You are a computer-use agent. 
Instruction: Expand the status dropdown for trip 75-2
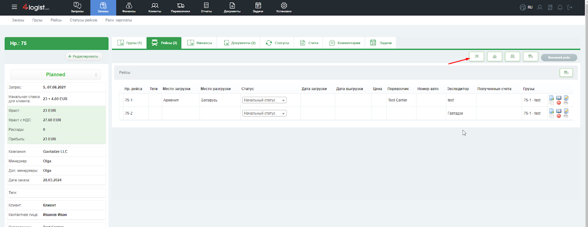(x=264, y=113)
